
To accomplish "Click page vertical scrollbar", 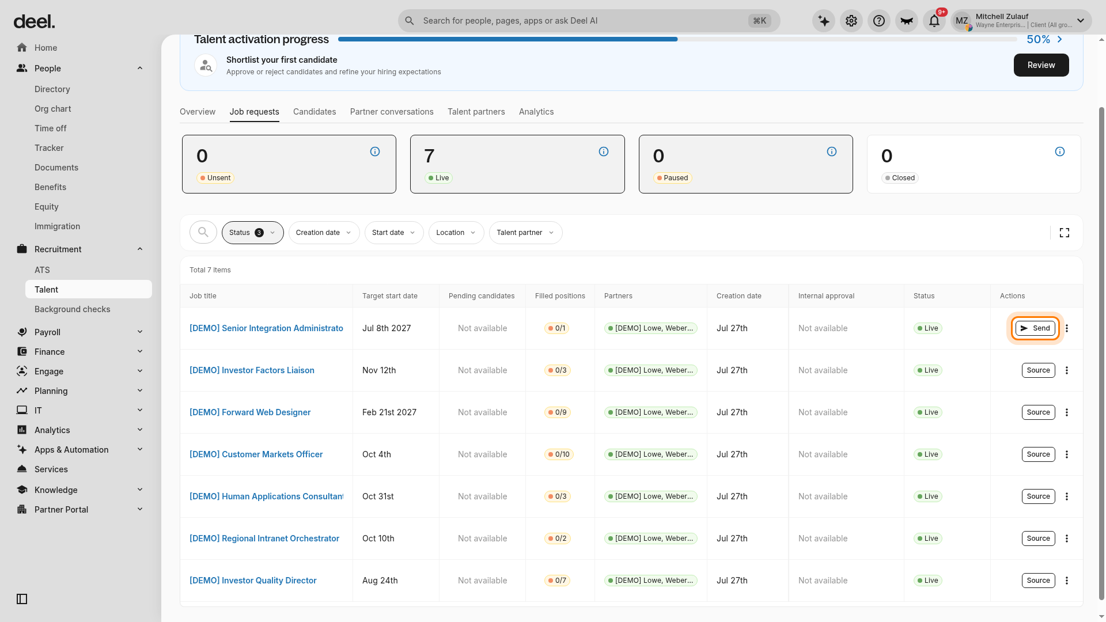I will [1101, 354].
